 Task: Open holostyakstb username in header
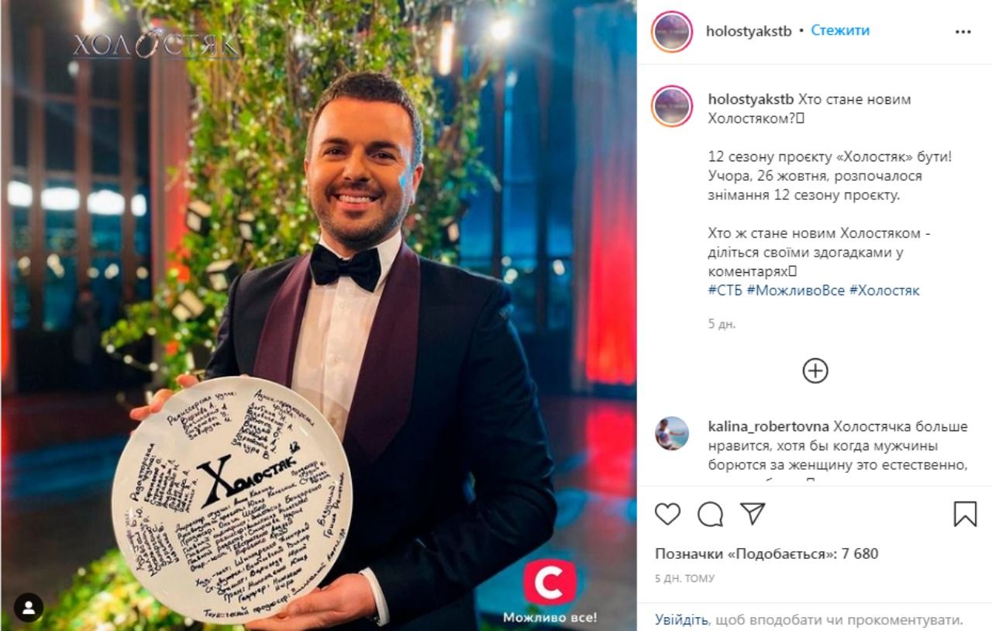coord(749,30)
